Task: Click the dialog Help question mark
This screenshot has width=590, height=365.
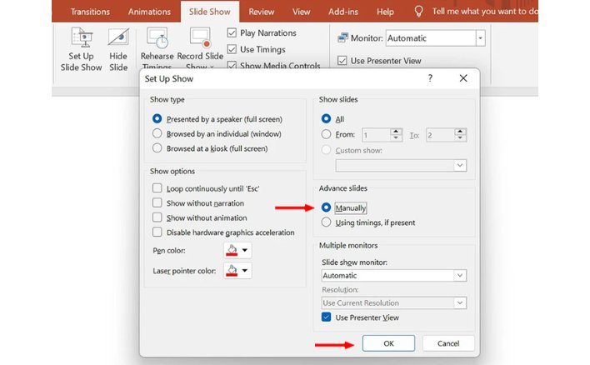Action: (430, 77)
